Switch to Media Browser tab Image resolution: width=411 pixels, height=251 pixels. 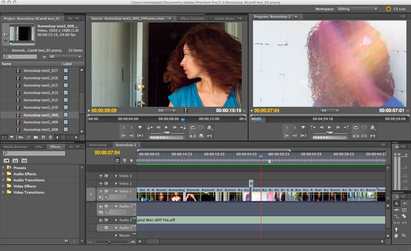15,147
